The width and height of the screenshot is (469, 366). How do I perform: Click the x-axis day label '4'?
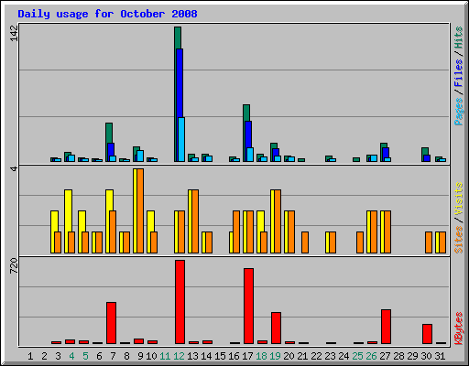click(x=71, y=356)
